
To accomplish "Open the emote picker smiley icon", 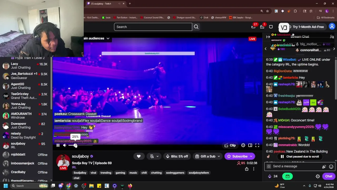I will (331, 167).
